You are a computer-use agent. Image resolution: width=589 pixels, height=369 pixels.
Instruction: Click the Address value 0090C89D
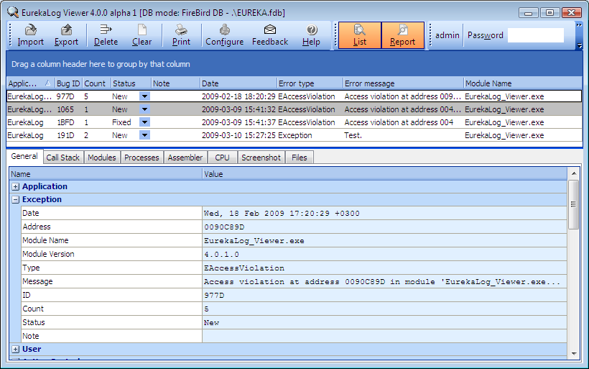click(224, 227)
